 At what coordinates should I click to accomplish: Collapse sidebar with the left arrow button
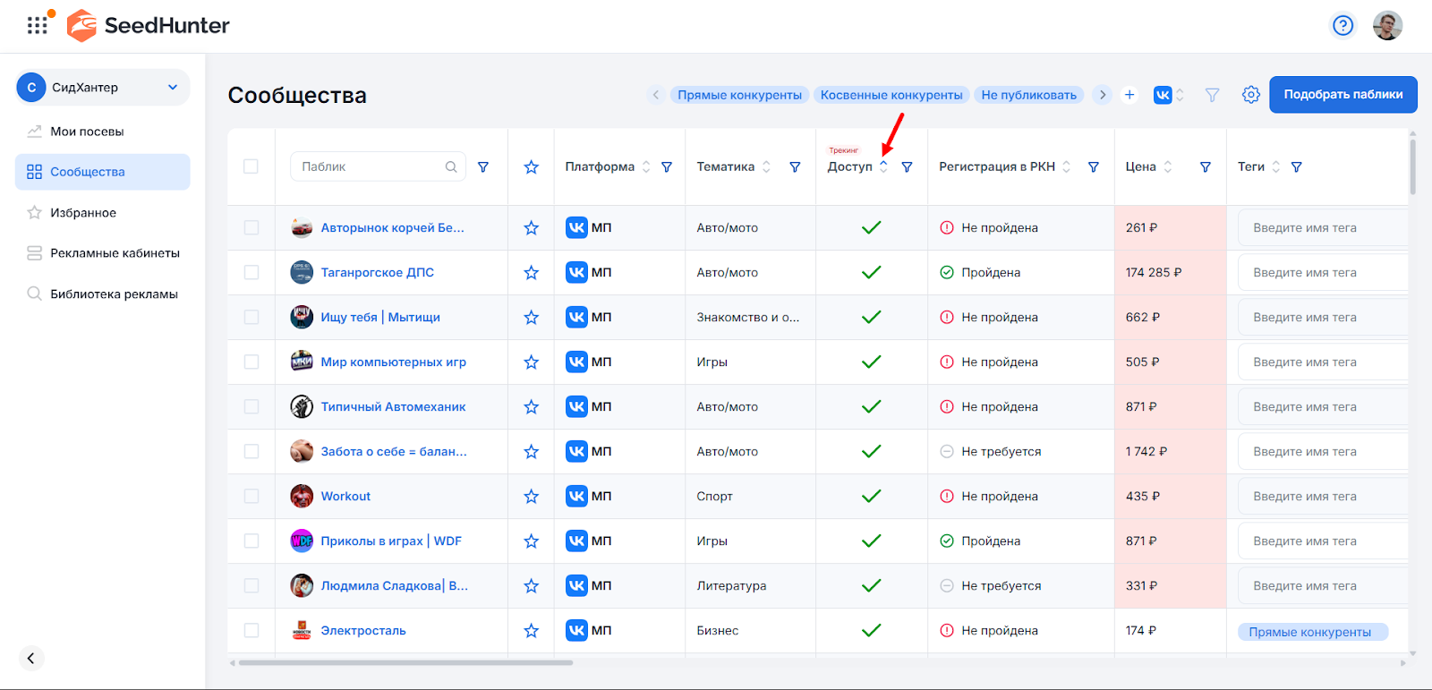click(x=31, y=659)
